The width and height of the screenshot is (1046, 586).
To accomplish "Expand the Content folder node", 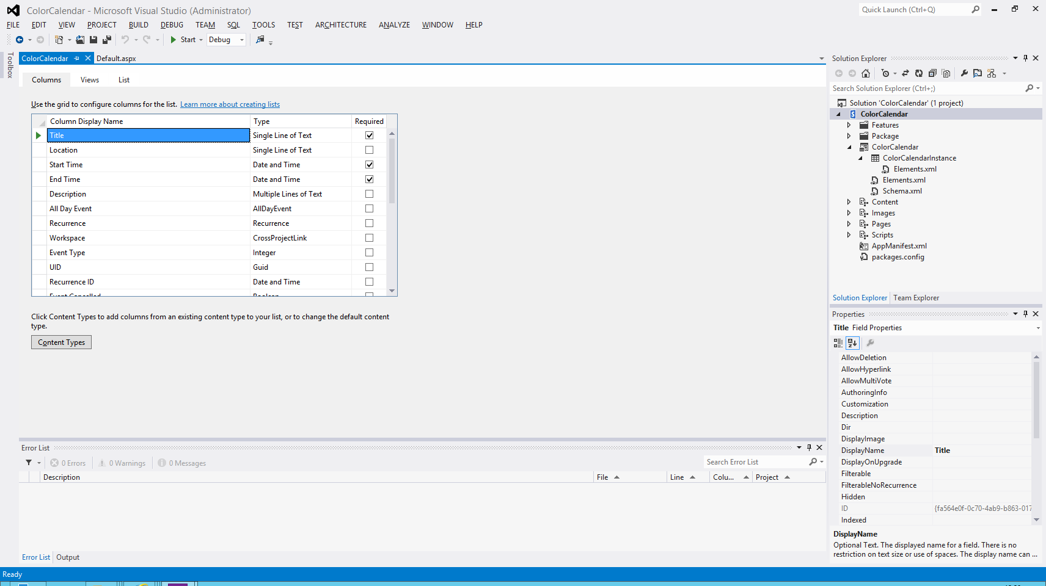I will pyautogui.click(x=849, y=202).
